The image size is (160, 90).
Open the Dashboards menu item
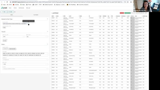pyautogui.click(x=21, y=8)
